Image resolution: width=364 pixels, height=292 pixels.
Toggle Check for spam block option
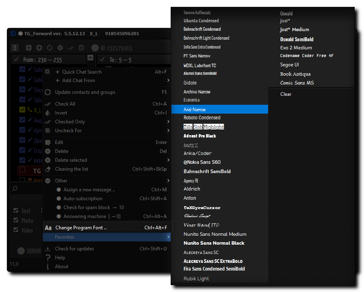click(x=59, y=207)
